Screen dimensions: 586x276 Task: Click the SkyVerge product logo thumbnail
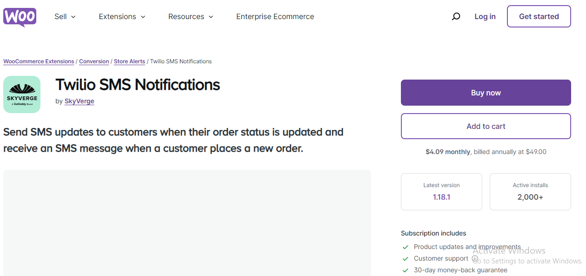coord(22,94)
